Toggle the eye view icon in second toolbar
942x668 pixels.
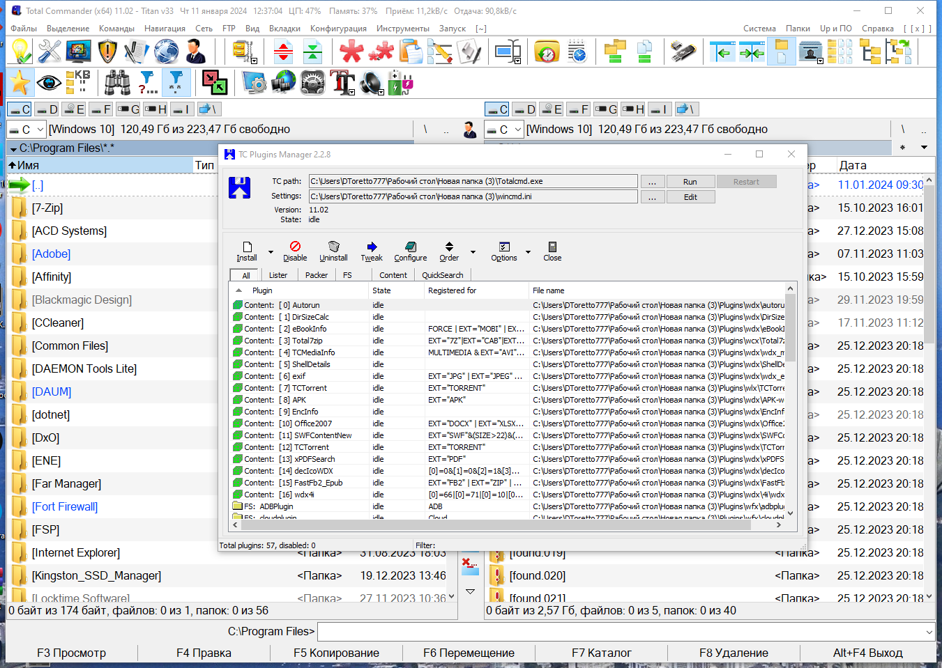coord(49,83)
